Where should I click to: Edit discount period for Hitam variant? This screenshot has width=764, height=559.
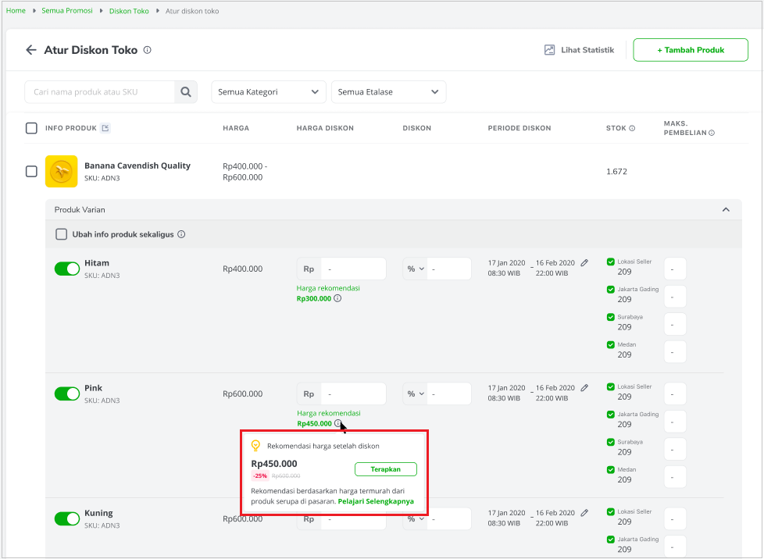584,263
